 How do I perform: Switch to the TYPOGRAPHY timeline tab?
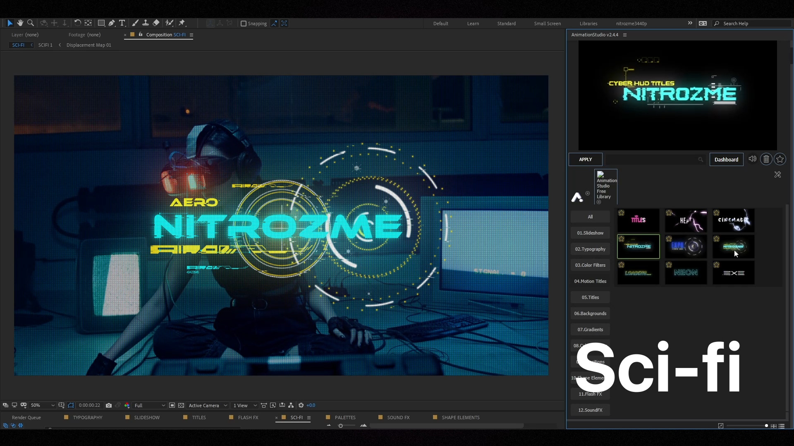click(x=87, y=418)
